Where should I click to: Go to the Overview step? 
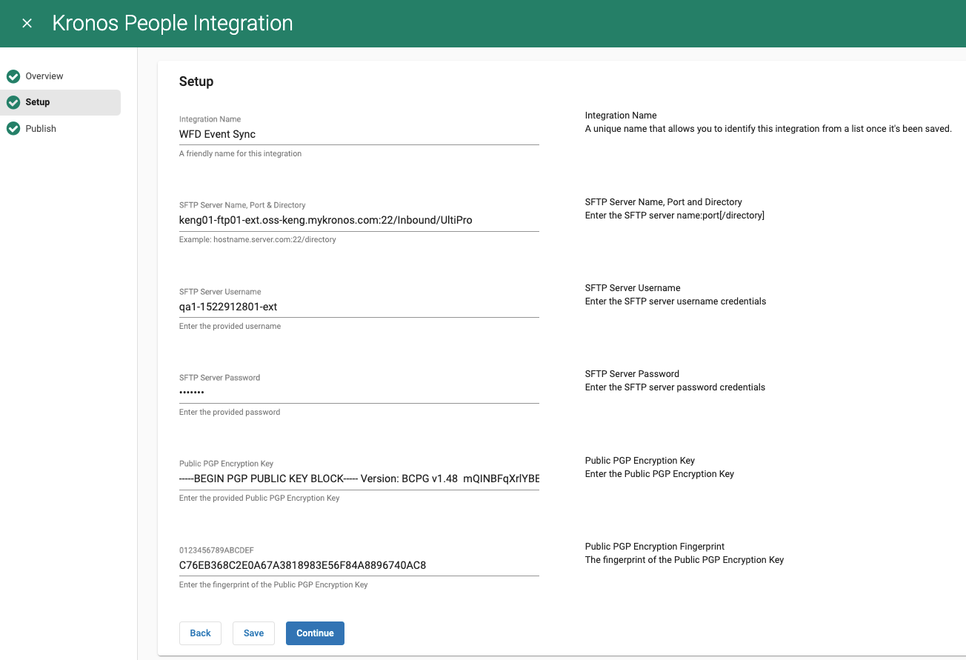[x=44, y=76]
